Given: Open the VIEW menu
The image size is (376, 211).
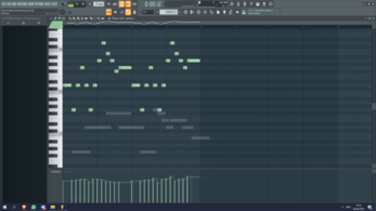Looking at the screenshot, I should (31, 4).
